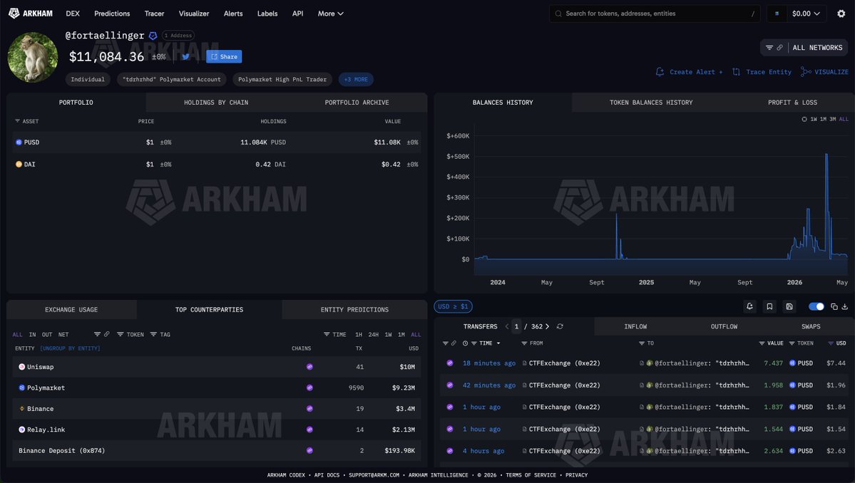Open the TAG filter in counterparties
855x483 pixels.
[x=160, y=334]
